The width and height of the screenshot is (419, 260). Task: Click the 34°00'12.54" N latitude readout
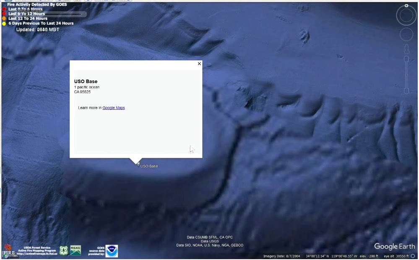coord(318,256)
